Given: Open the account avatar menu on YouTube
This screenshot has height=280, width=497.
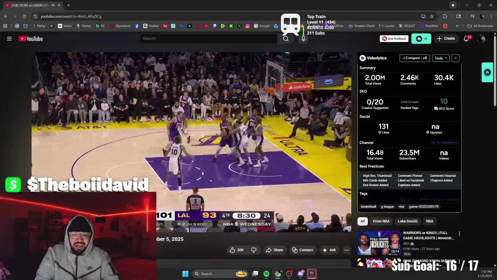Looking at the screenshot, I should pyautogui.click(x=482, y=38).
